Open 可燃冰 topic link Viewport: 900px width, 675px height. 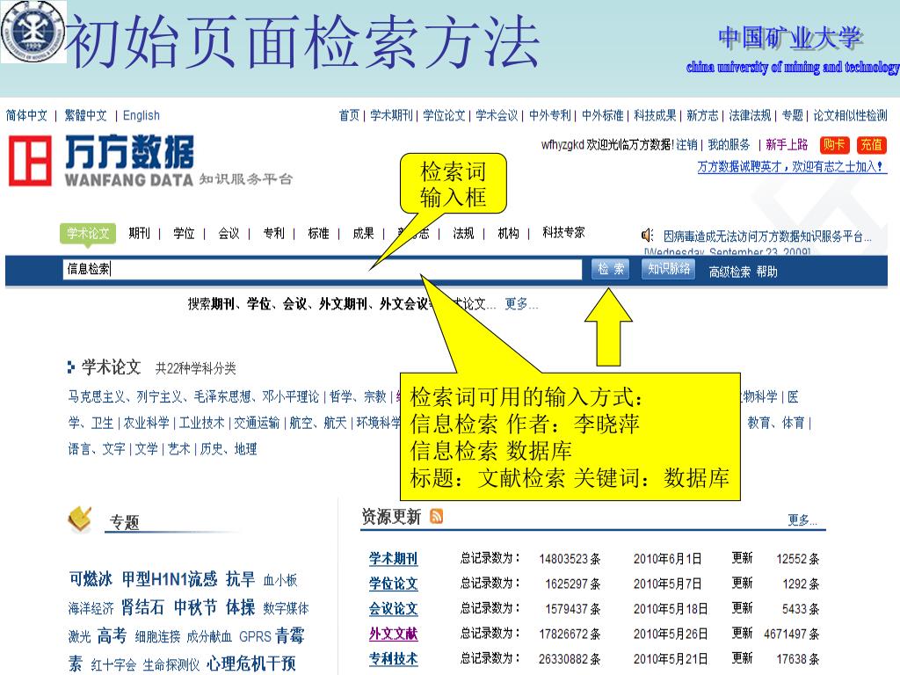(x=91, y=579)
